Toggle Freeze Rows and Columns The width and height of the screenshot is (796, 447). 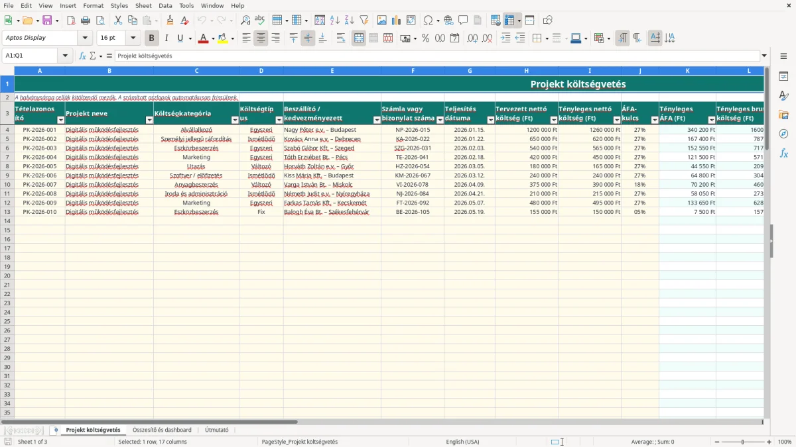(509, 21)
